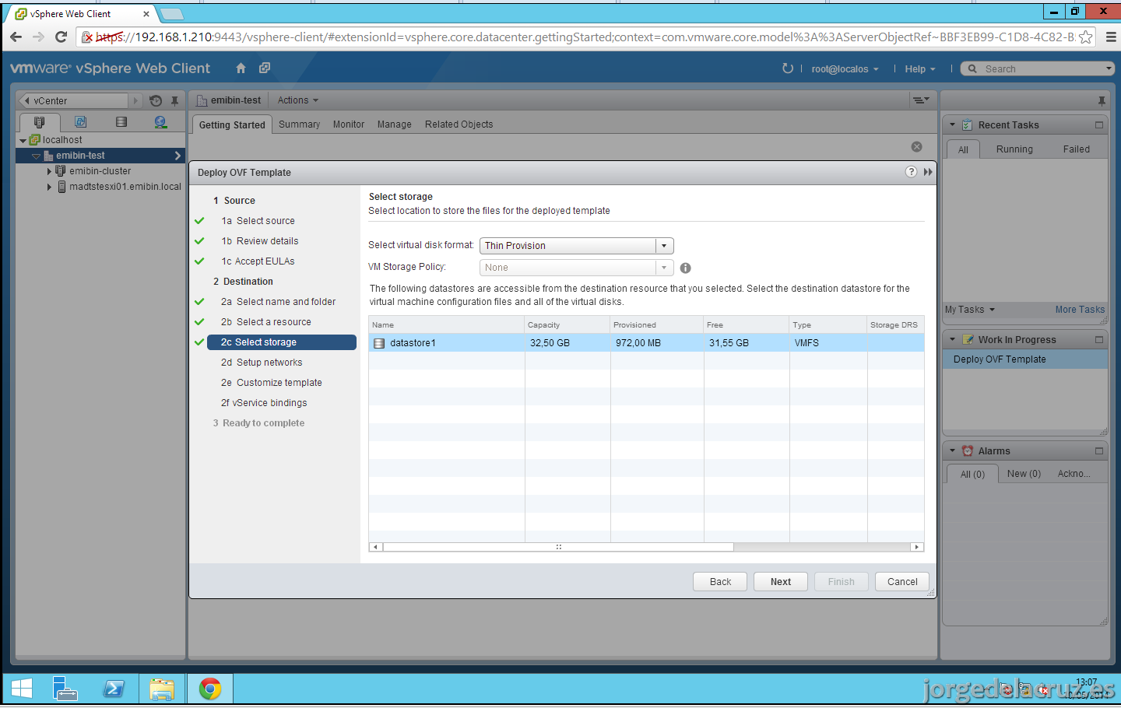The width and height of the screenshot is (1121, 708).
Task: Collapse the Recent Tasks panel
Action: point(952,124)
